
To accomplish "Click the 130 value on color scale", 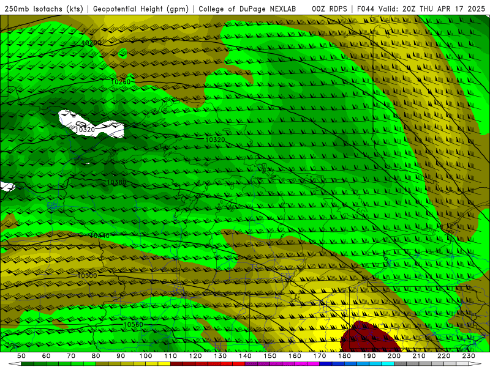I will (221, 356).
